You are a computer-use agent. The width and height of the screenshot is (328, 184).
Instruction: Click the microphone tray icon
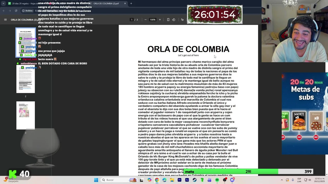pos(293,180)
